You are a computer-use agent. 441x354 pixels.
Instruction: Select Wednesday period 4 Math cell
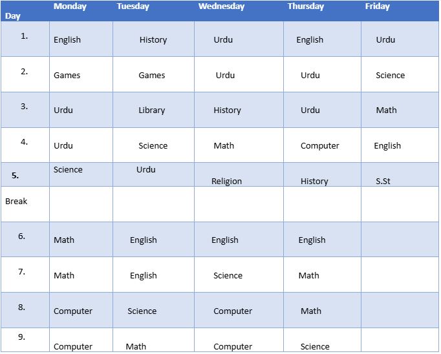point(239,145)
